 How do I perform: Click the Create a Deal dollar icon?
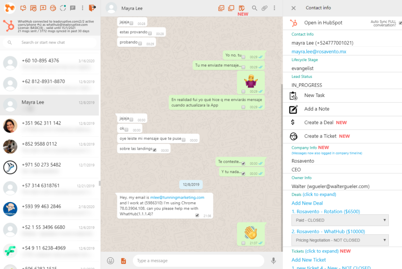(293, 122)
